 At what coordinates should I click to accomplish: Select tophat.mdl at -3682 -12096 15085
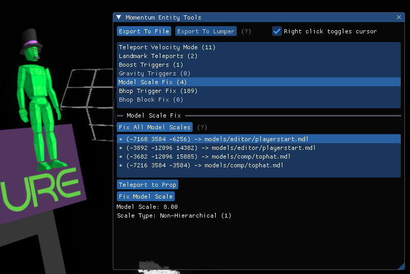pos(205,156)
